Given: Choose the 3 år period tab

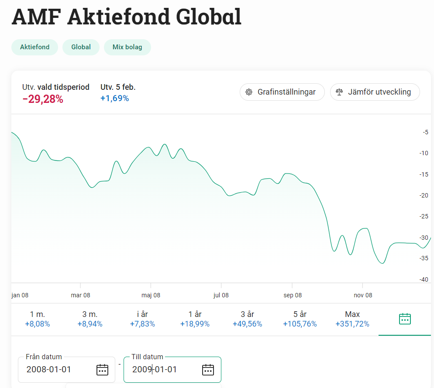Looking at the screenshot, I should pyautogui.click(x=247, y=319).
